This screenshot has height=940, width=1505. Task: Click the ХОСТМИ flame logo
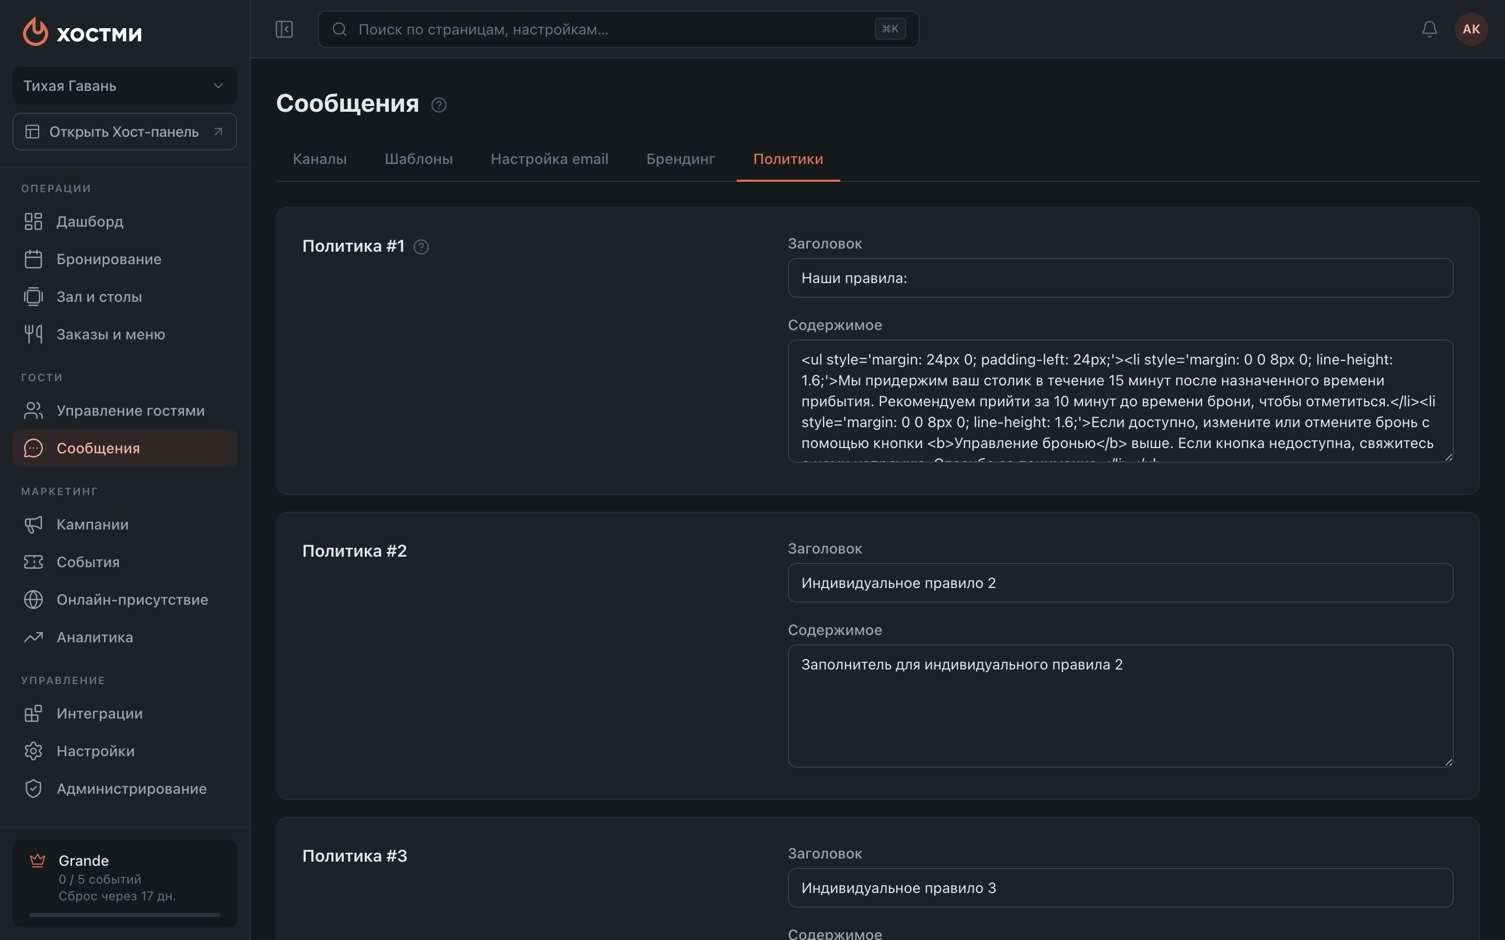coord(36,31)
